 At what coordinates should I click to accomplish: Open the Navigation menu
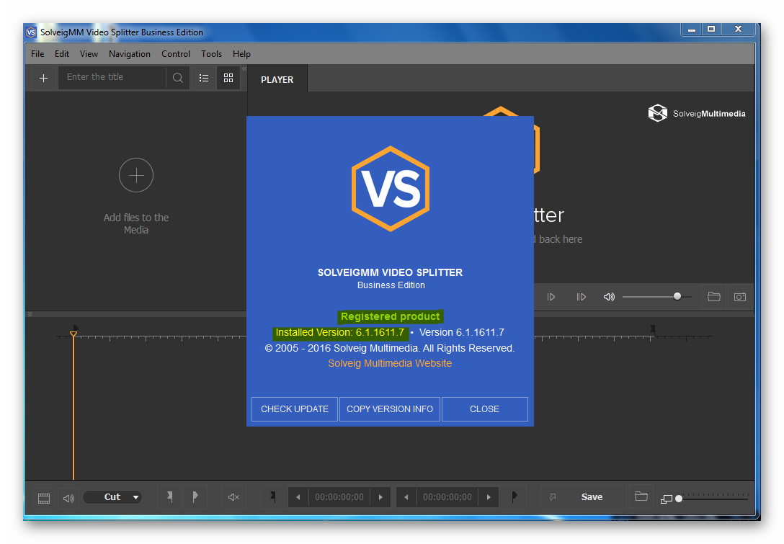click(130, 54)
